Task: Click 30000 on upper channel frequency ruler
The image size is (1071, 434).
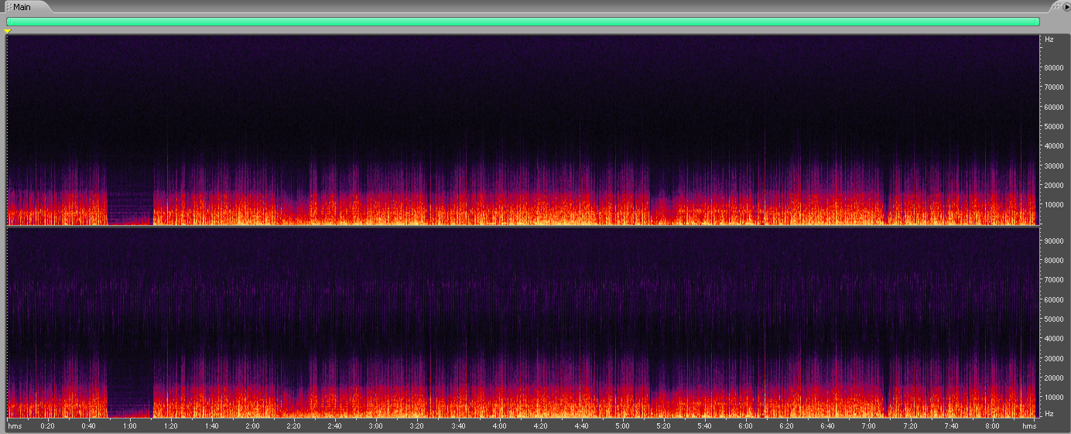Action: point(1054,166)
